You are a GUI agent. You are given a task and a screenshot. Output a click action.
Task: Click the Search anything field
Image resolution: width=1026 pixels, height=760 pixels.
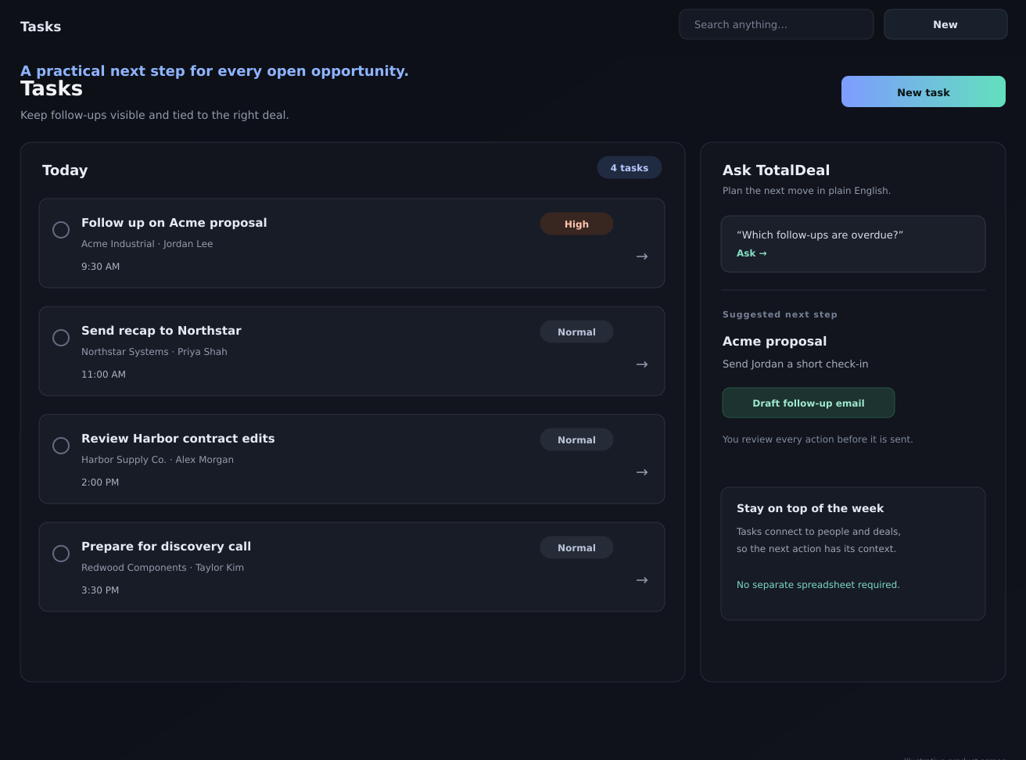(x=777, y=24)
